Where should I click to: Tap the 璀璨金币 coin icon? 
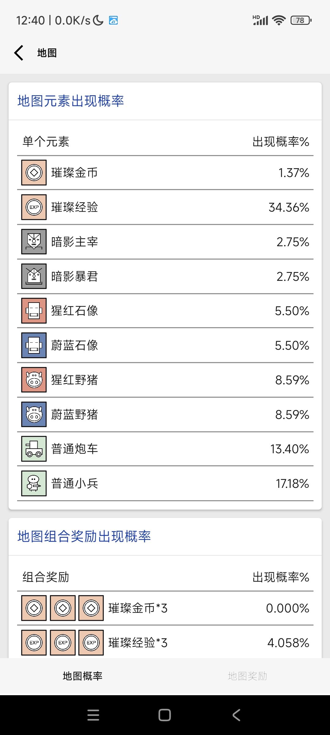pyautogui.click(x=34, y=173)
